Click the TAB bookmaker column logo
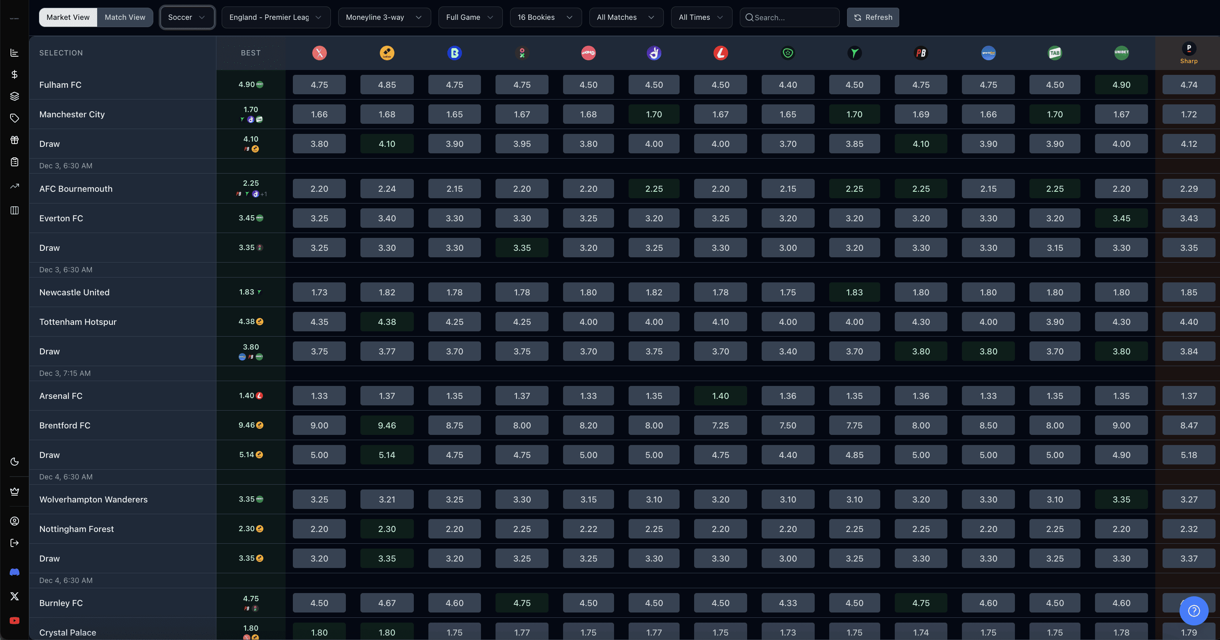Viewport: 1220px width, 640px height. pos(1055,53)
